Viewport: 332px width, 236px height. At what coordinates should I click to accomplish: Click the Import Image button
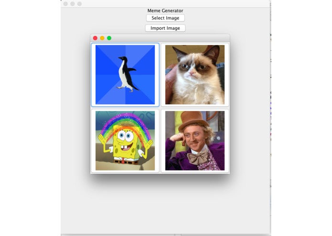[x=165, y=28]
